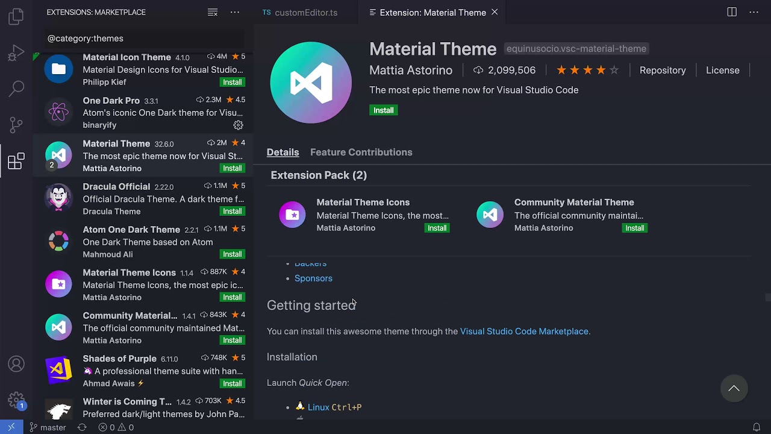
Task: Open the Accounts menu in the activity bar
Action: pos(16,364)
